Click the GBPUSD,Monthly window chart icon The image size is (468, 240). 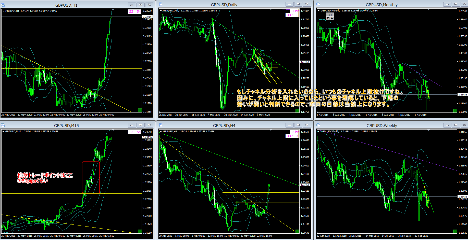click(318, 4)
